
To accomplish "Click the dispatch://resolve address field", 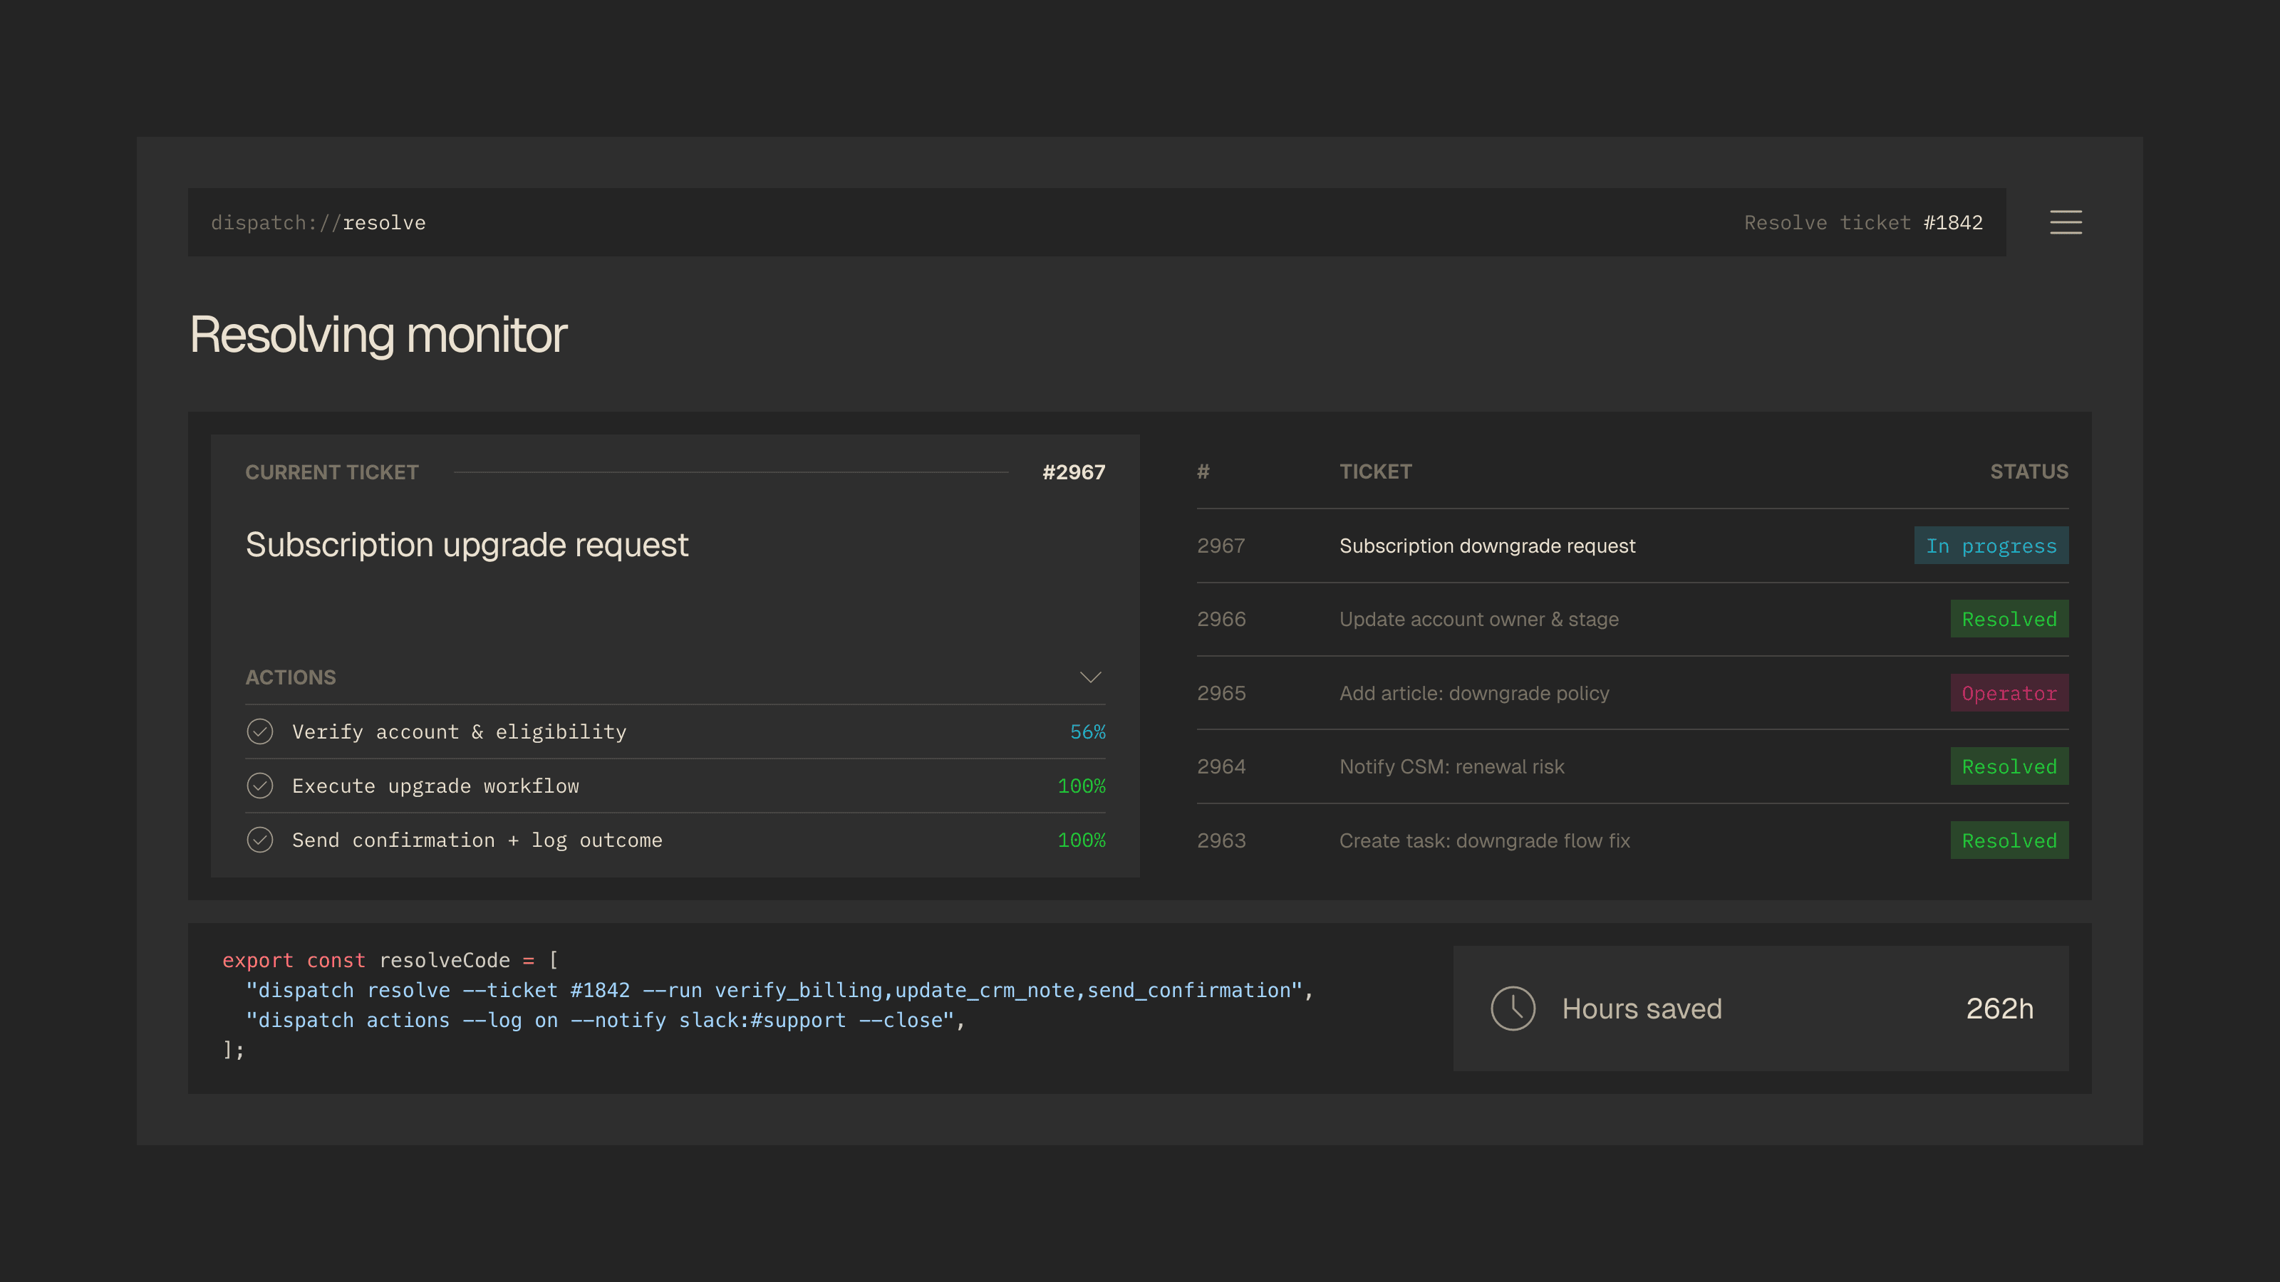I will click(318, 223).
